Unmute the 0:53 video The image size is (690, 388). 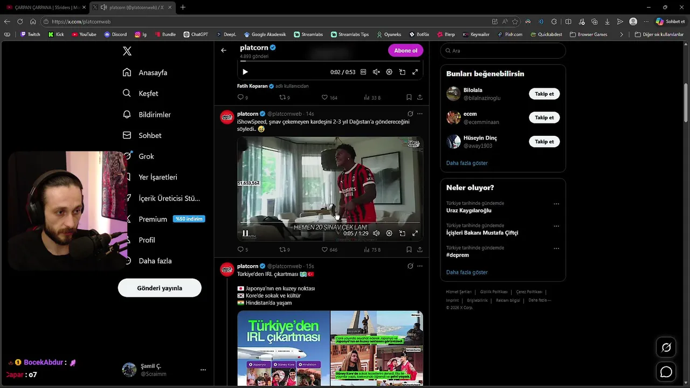click(x=376, y=72)
